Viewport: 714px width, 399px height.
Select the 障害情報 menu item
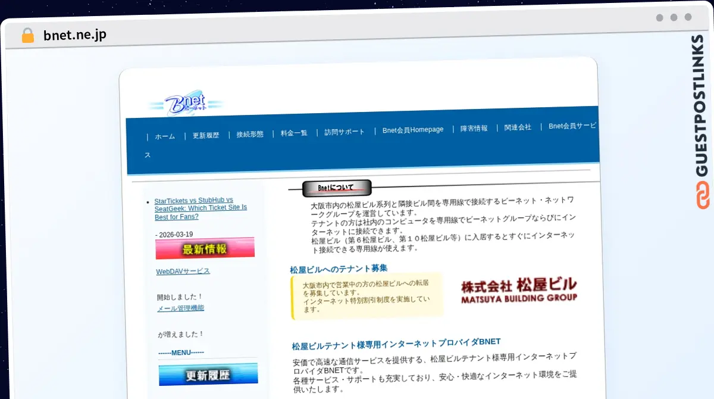point(474,128)
